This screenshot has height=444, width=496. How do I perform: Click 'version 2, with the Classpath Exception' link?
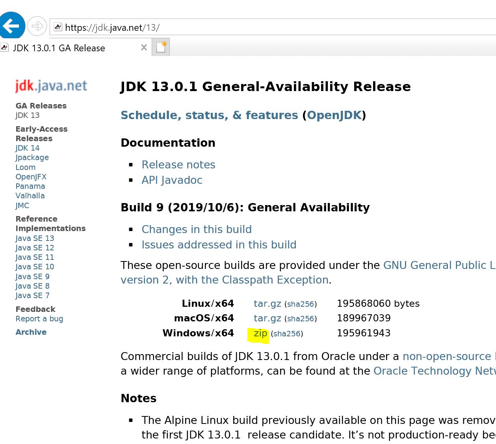point(225,280)
